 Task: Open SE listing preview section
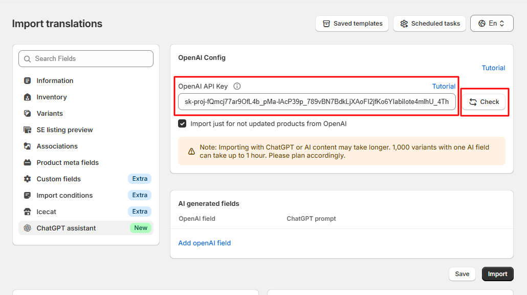pyautogui.click(x=86, y=130)
